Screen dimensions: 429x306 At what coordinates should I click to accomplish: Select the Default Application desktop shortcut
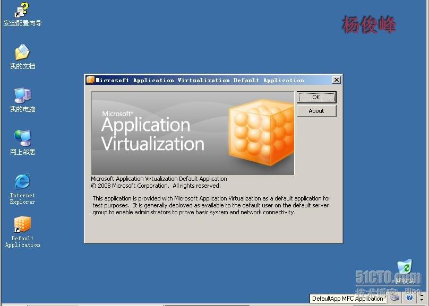[22, 232]
